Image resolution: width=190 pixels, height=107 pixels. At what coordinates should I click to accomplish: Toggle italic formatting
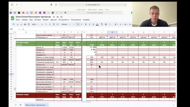click(90, 24)
